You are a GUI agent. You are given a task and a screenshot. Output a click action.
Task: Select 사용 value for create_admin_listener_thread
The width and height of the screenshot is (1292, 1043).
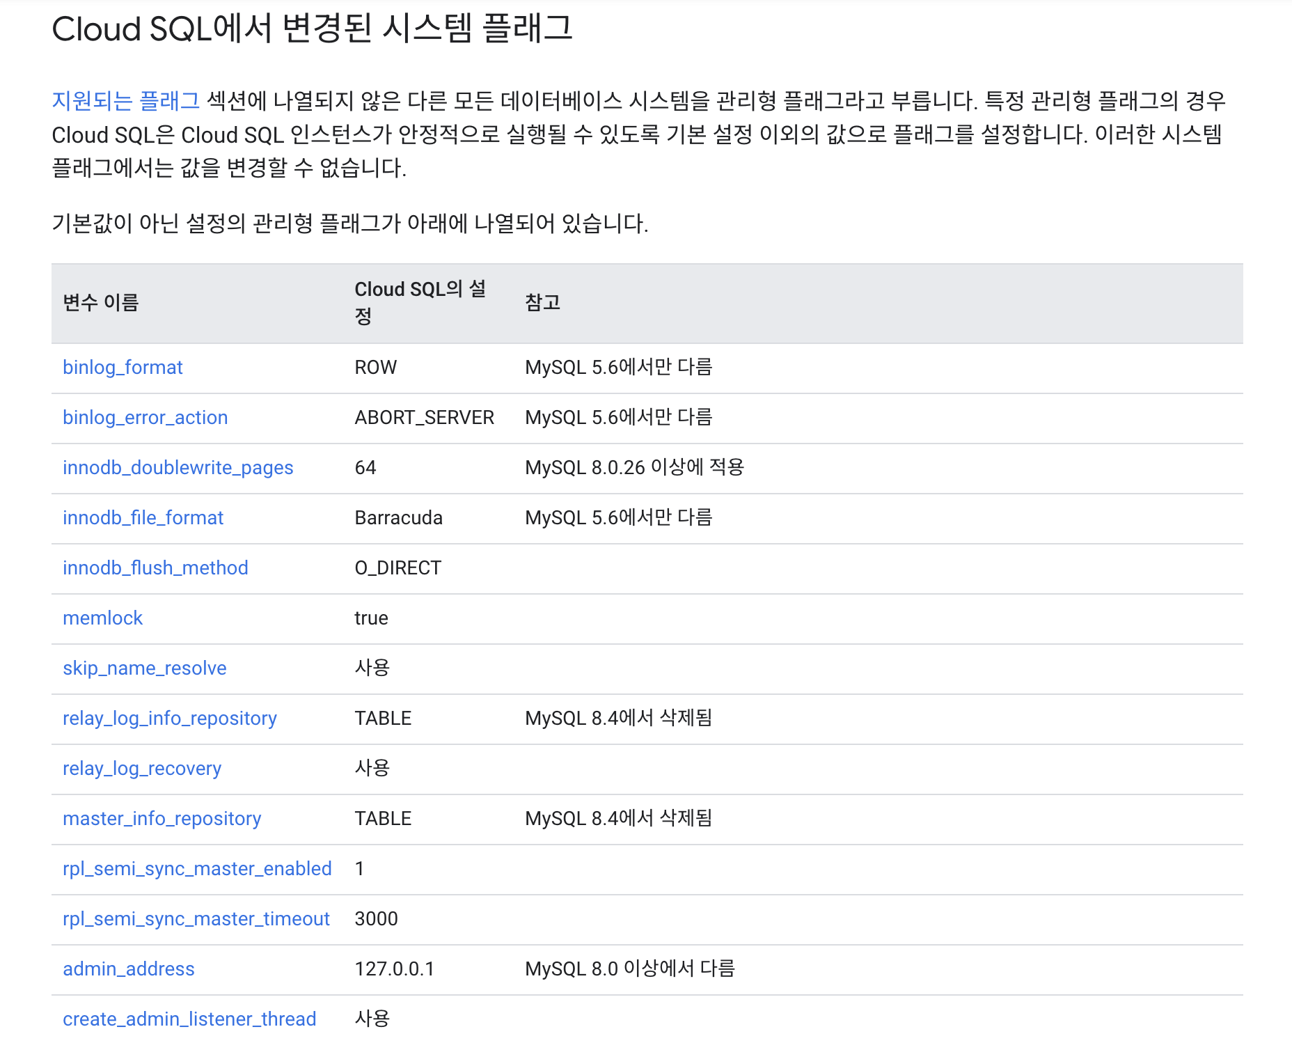point(372,1019)
